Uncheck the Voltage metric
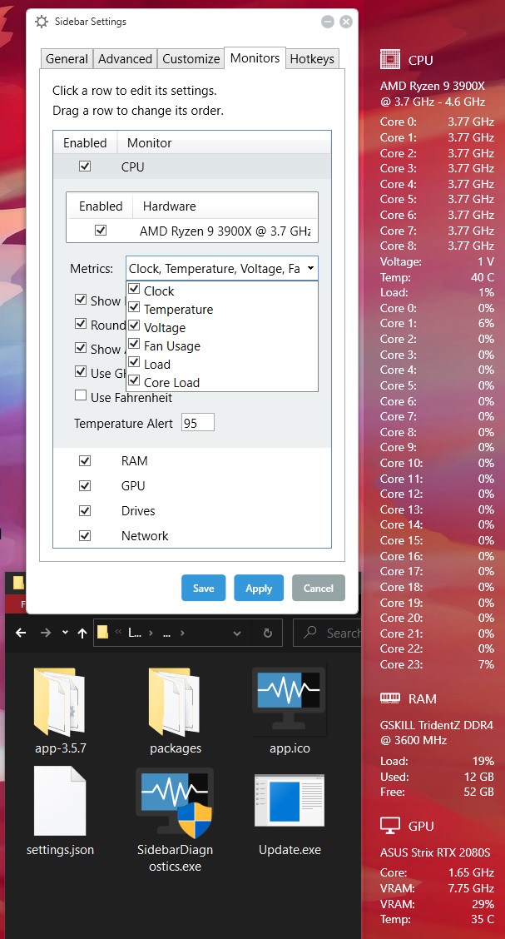The width and height of the screenshot is (505, 939). point(135,327)
